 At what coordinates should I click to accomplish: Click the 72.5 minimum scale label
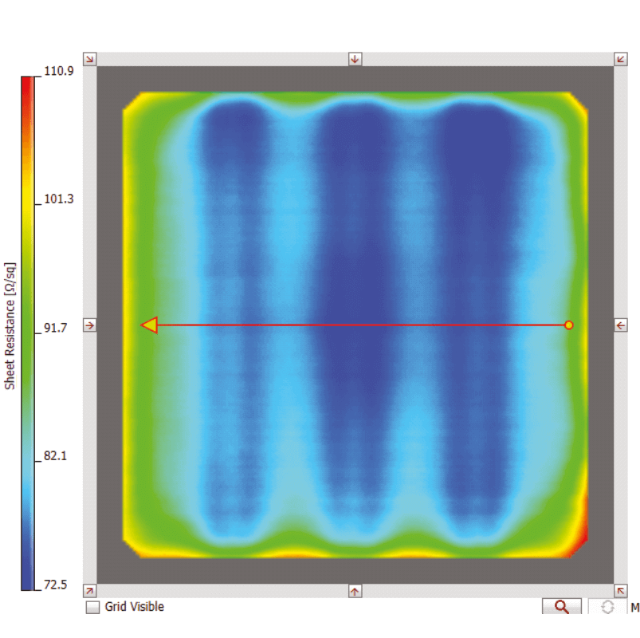(x=56, y=585)
